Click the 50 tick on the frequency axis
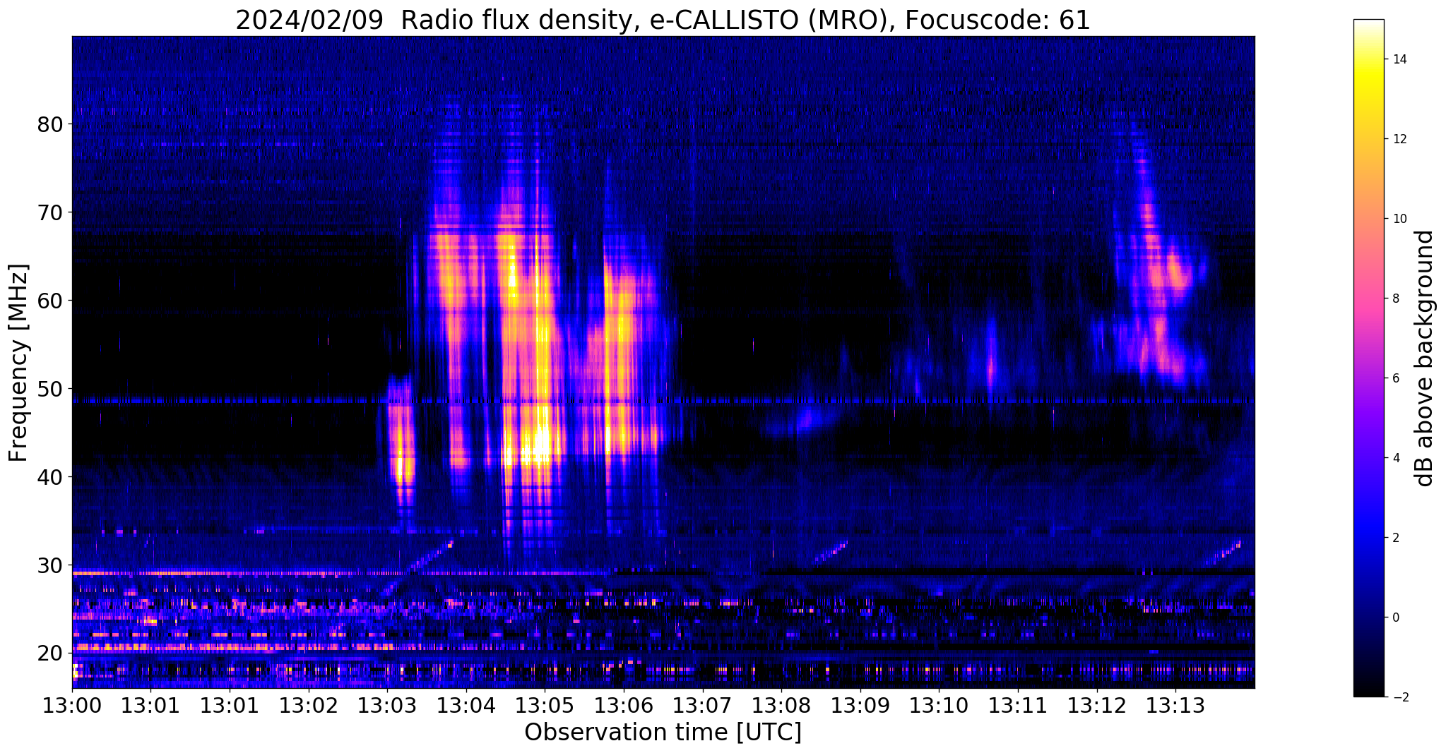 click(50, 389)
